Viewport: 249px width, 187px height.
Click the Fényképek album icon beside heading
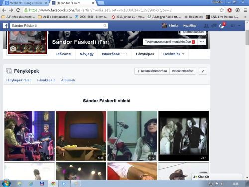[9, 71]
